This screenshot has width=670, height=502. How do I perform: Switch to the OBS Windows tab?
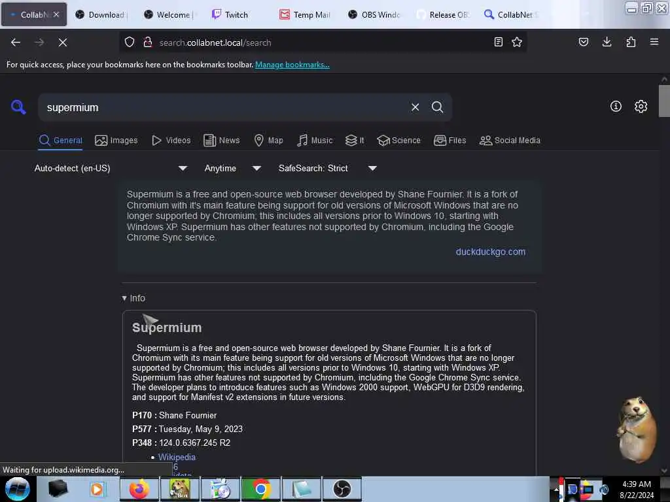[374, 14]
